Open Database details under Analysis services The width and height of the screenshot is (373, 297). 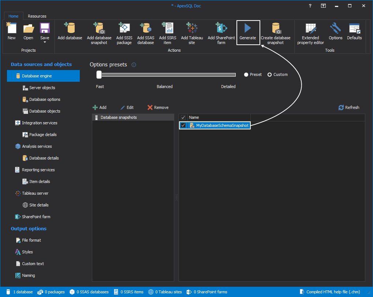pyautogui.click(x=41, y=158)
